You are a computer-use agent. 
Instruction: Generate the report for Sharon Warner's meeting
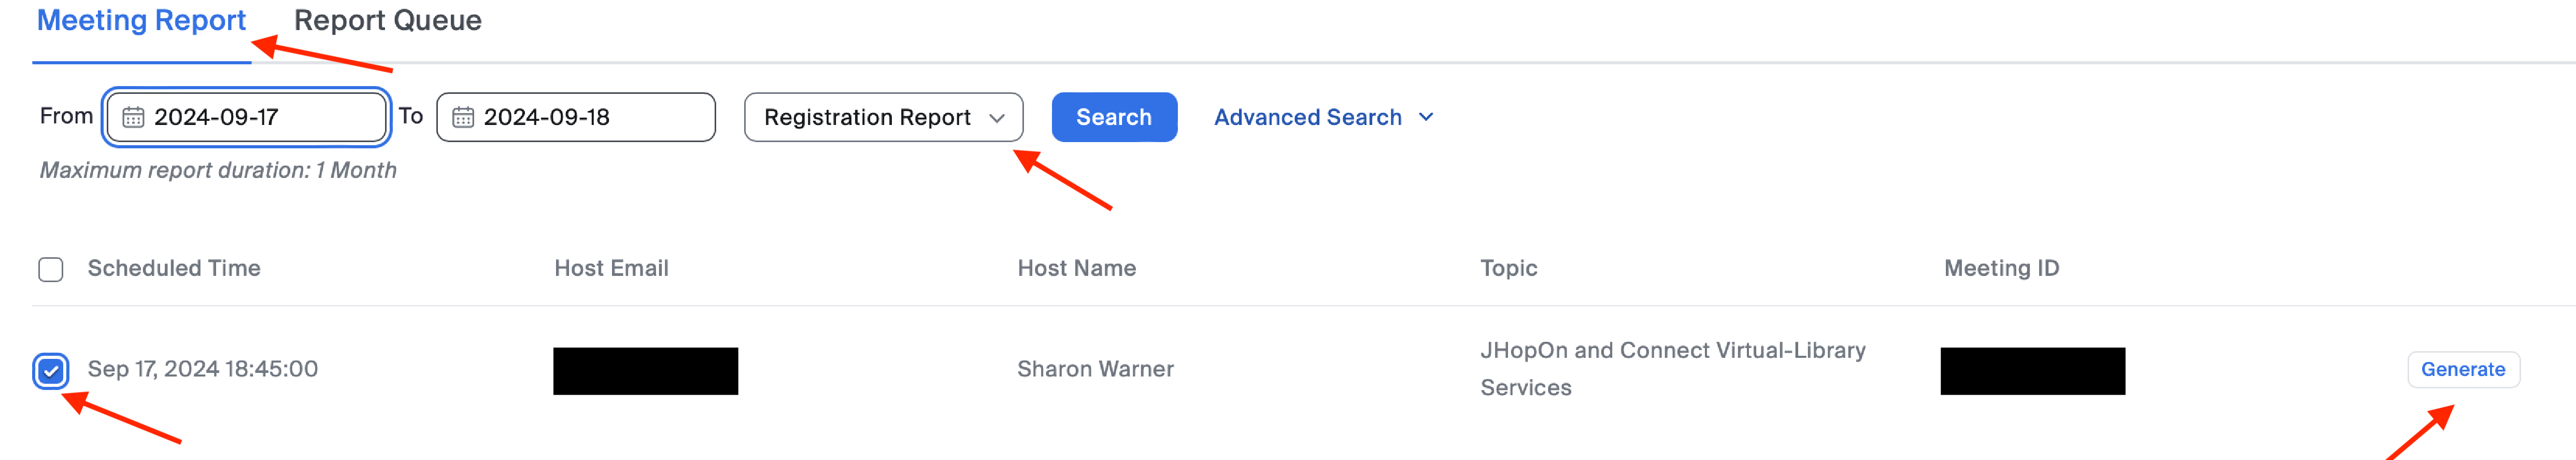tap(2462, 369)
